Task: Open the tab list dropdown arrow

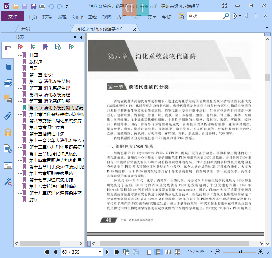Action: 267,27
